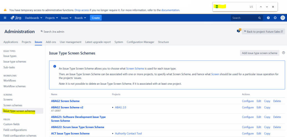The width and height of the screenshot is (287, 137).
Task: Open Authority Contact Tool project link
Action: click(128, 134)
